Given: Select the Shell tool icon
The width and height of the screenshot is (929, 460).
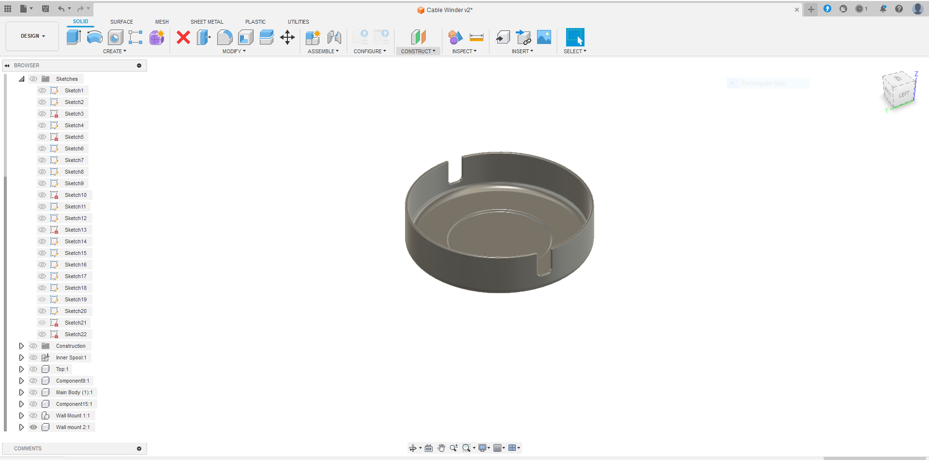Looking at the screenshot, I should pos(246,37).
